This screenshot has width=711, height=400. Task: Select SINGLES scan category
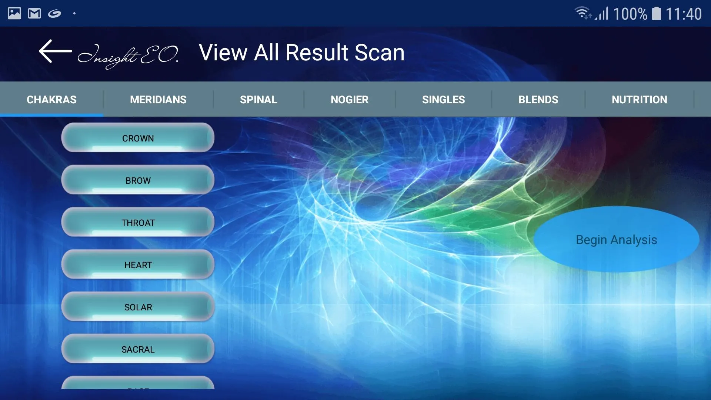(443, 99)
